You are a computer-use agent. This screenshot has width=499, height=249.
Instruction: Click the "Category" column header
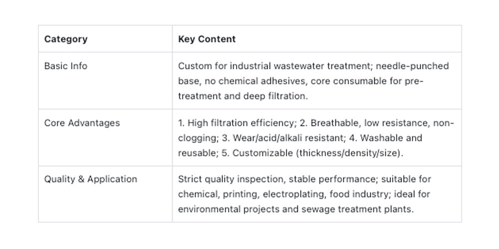coord(65,39)
